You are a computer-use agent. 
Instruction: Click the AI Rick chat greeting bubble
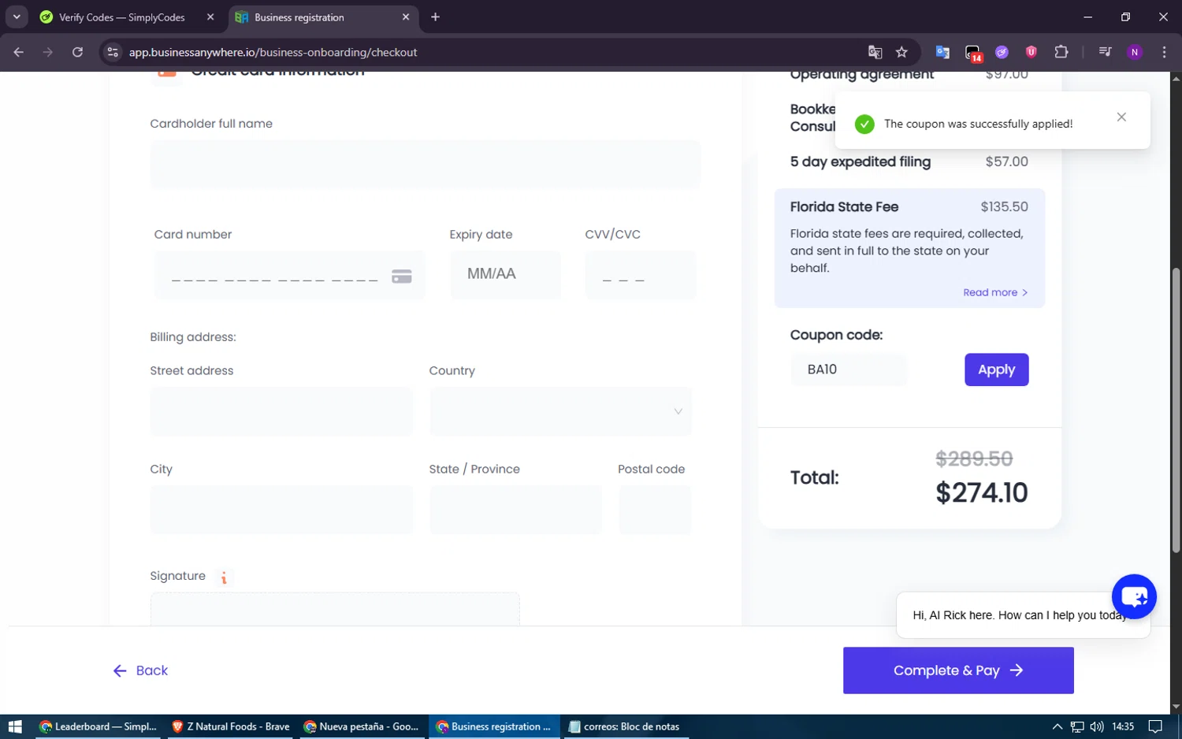click(1022, 615)
